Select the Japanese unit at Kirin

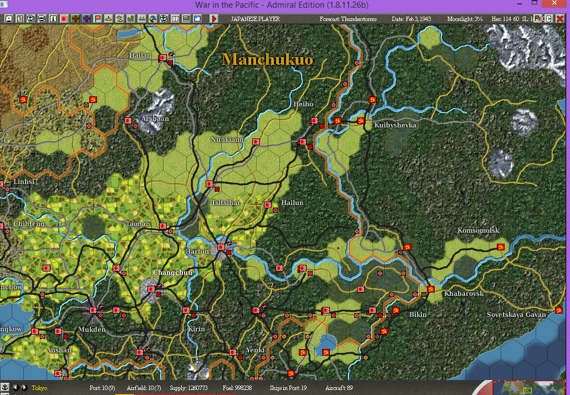tap(186, 310)
